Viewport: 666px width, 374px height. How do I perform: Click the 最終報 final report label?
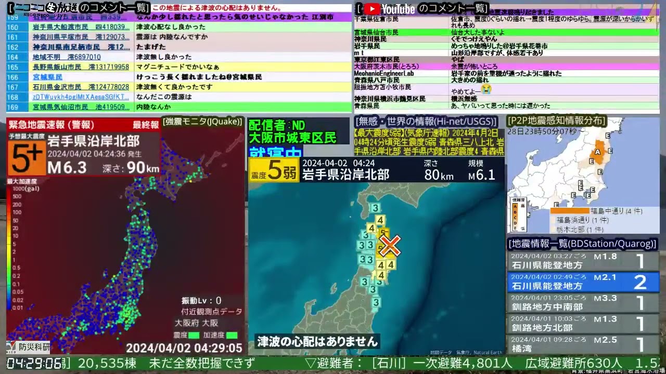pyautogui.click(x=145, y=125)
